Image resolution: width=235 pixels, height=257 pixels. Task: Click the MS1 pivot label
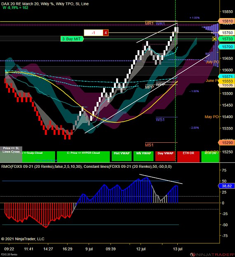click(149, 145)
